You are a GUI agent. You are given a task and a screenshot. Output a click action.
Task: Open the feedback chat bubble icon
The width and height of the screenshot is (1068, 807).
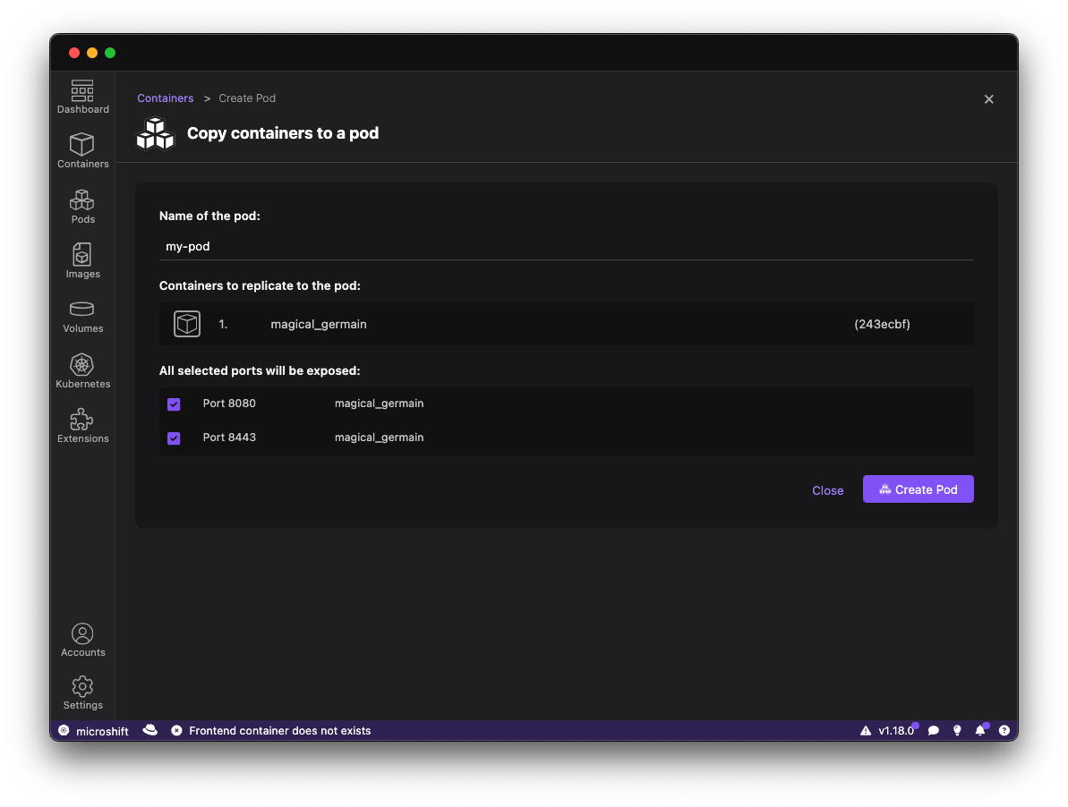coord(934,731)
